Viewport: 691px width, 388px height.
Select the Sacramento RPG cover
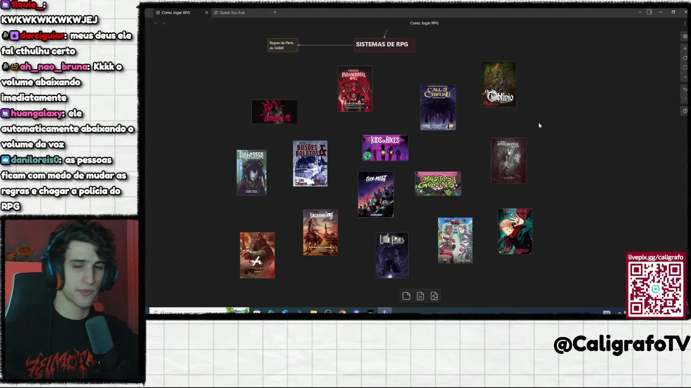coord(321,232)
